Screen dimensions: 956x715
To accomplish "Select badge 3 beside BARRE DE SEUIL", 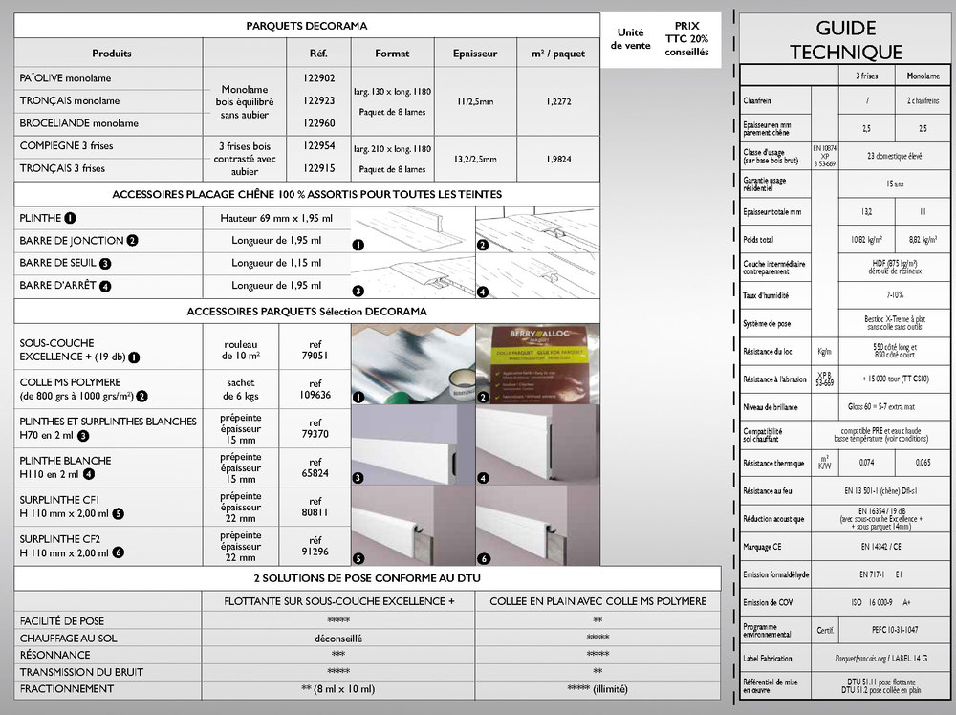I will (x=105, y=264).
